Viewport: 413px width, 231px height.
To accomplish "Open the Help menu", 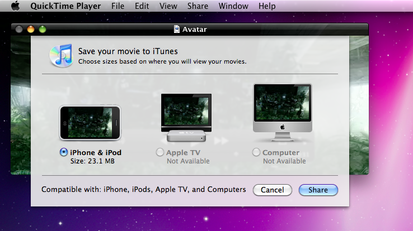I will pyautogui.click(x=267, y=6).
